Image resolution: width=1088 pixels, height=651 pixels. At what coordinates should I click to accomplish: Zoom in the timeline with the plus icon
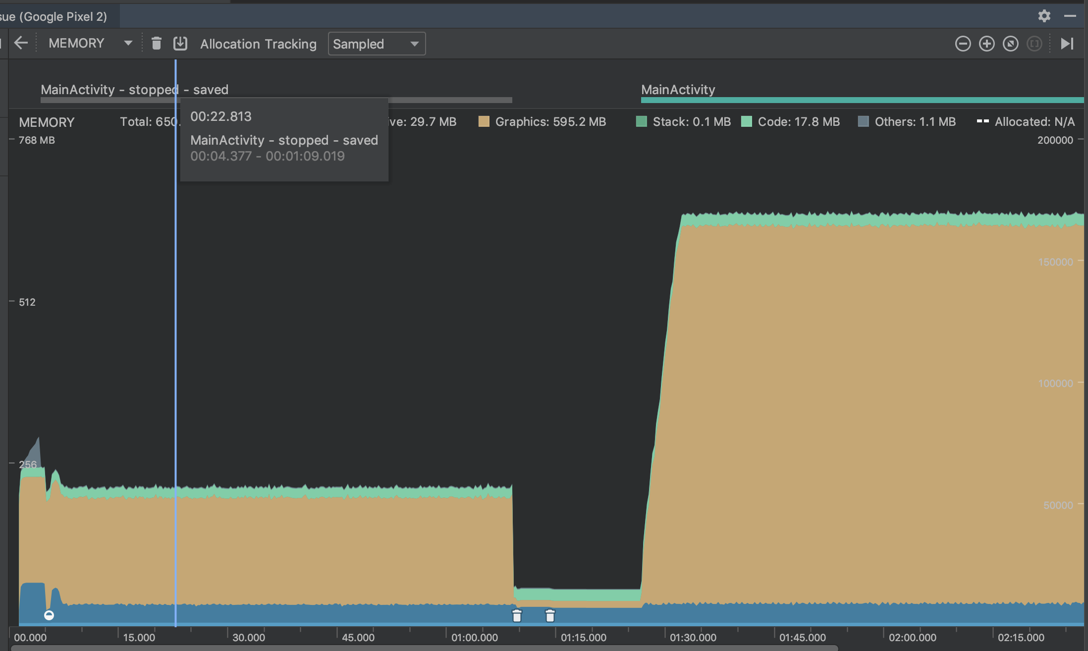coord(986,44)
